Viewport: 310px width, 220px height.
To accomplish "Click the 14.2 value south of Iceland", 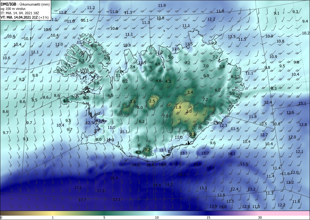I will pos(169,185).
